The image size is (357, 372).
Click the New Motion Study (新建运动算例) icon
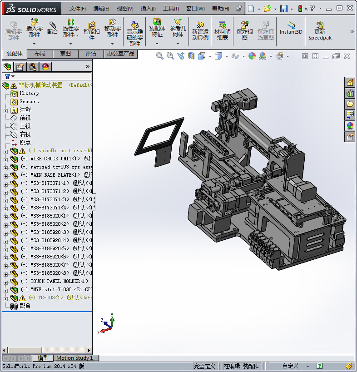[x=200, y=28]
